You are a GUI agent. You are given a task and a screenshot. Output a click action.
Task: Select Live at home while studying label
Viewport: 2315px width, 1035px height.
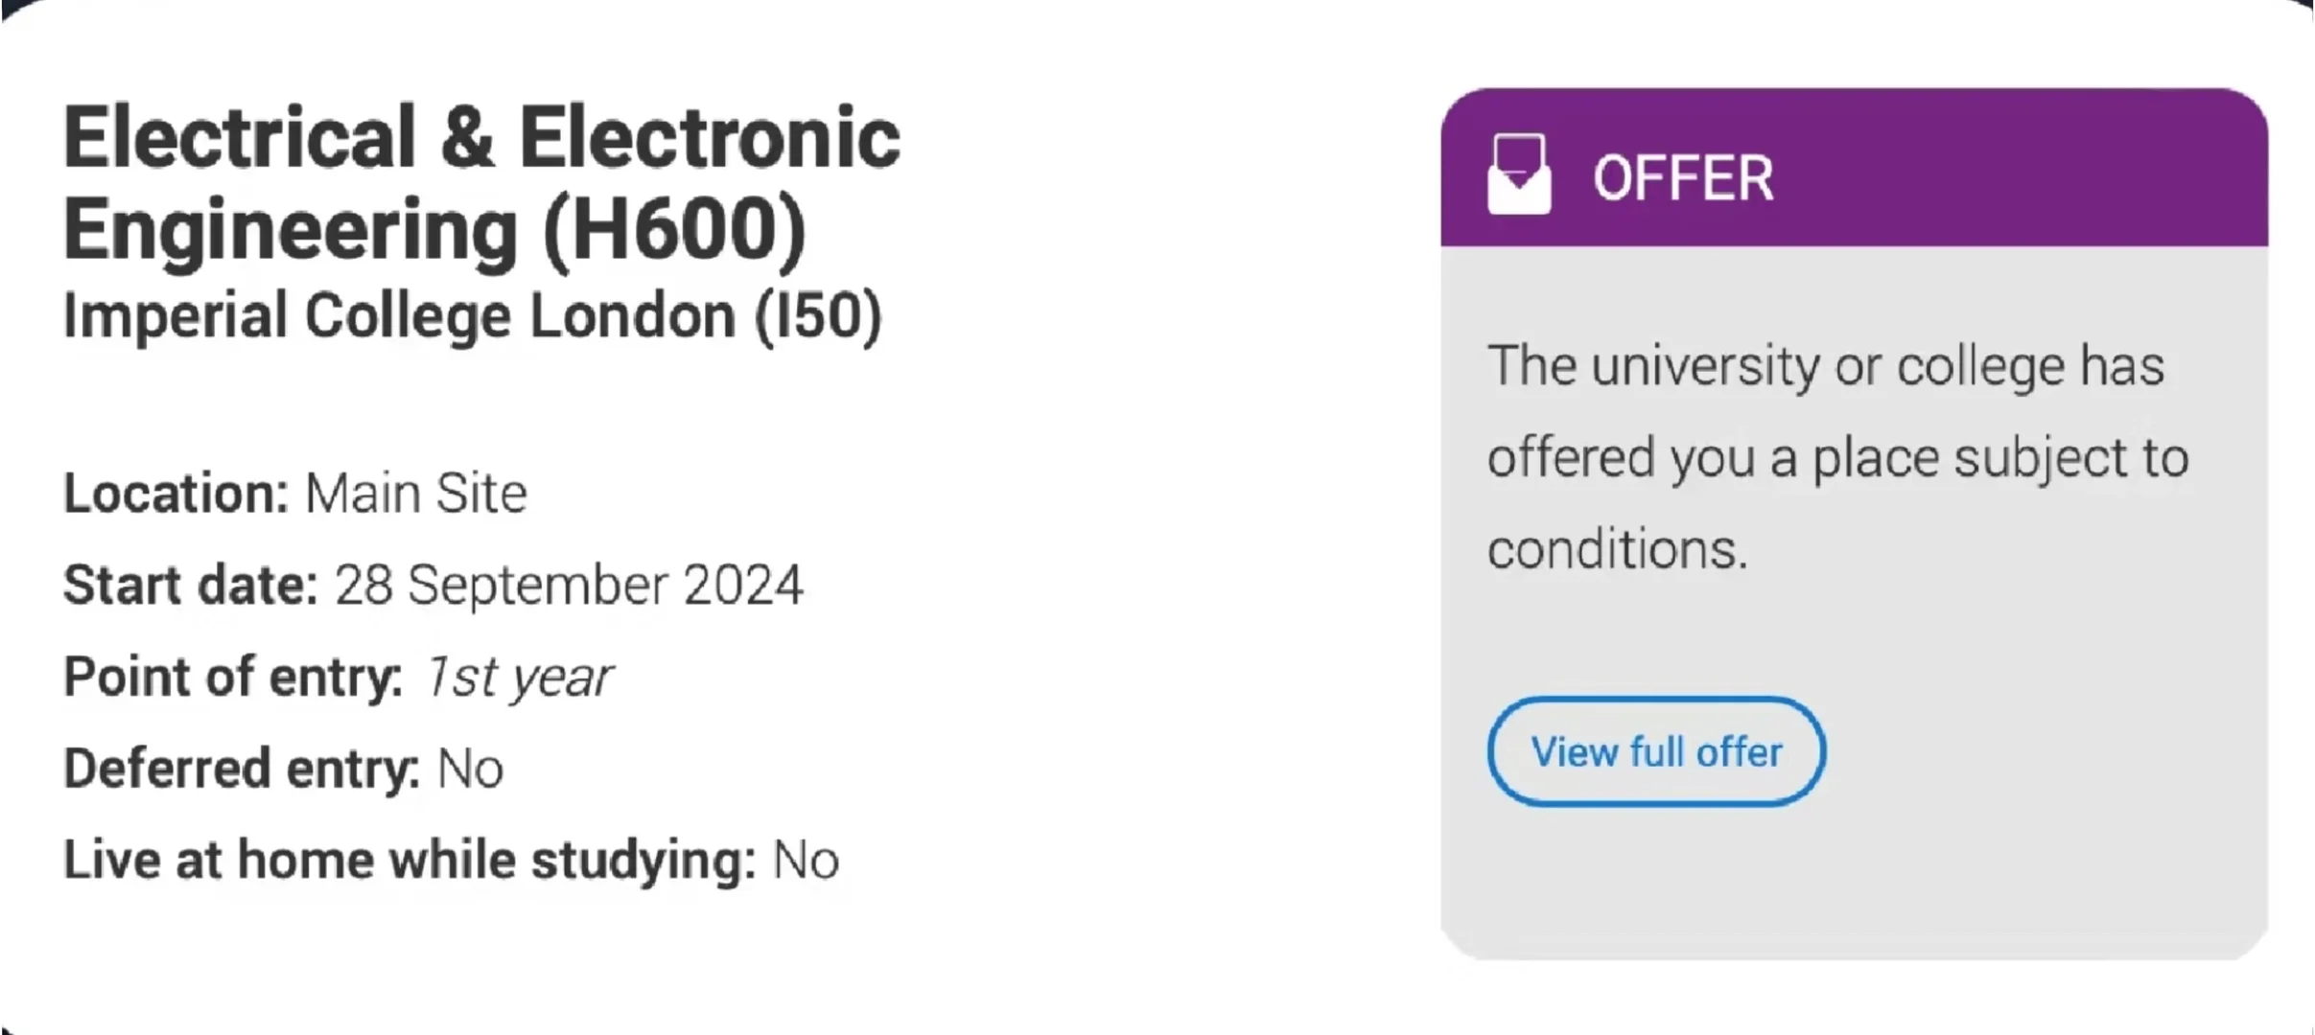(409, 860)
